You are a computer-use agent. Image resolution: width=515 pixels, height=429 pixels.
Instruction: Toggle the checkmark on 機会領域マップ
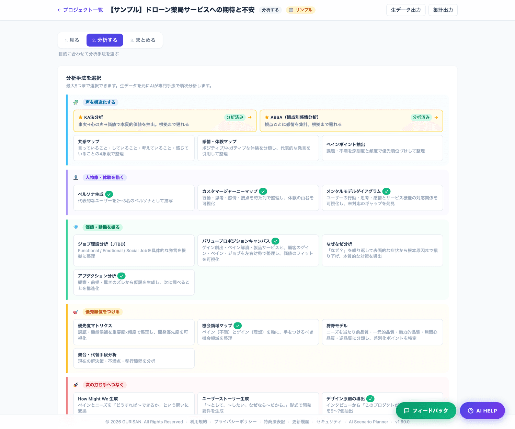[x=238, y=326]
